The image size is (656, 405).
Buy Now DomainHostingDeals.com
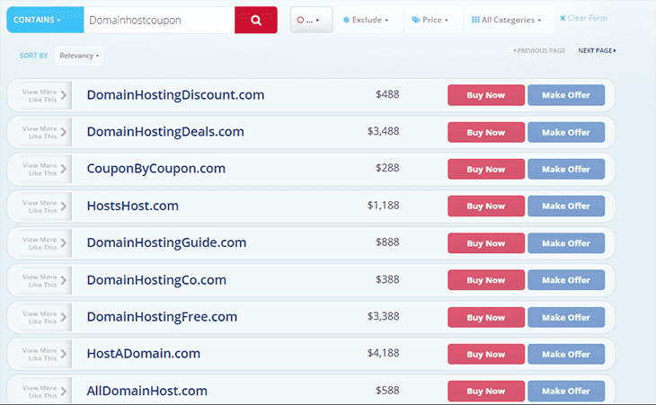coord(486,132)
